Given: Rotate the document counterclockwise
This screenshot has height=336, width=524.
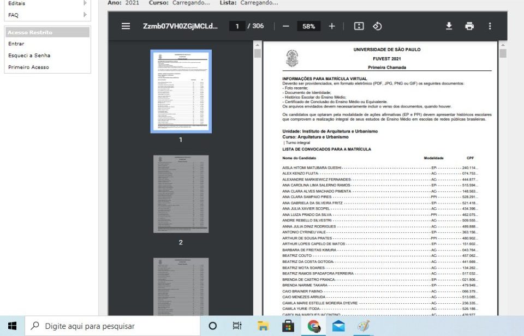Looking at the screenshot, I should [377, 26].
